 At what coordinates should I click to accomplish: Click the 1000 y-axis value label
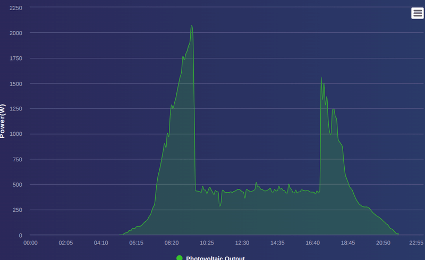point(16,134)
